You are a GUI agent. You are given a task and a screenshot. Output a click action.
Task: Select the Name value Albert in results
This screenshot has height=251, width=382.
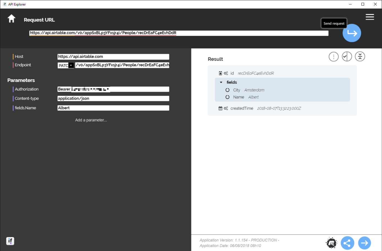(253, 97)
